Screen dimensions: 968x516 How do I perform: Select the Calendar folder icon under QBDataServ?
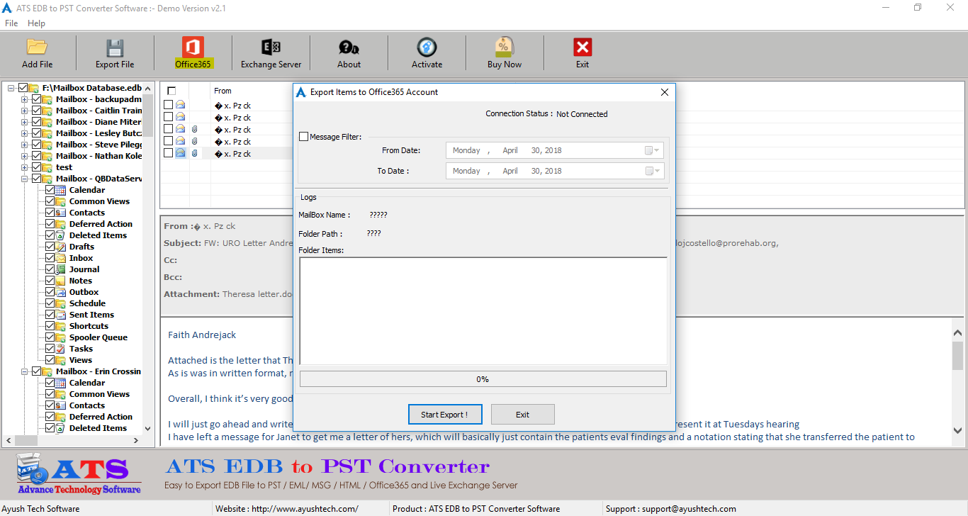[61, 190]
